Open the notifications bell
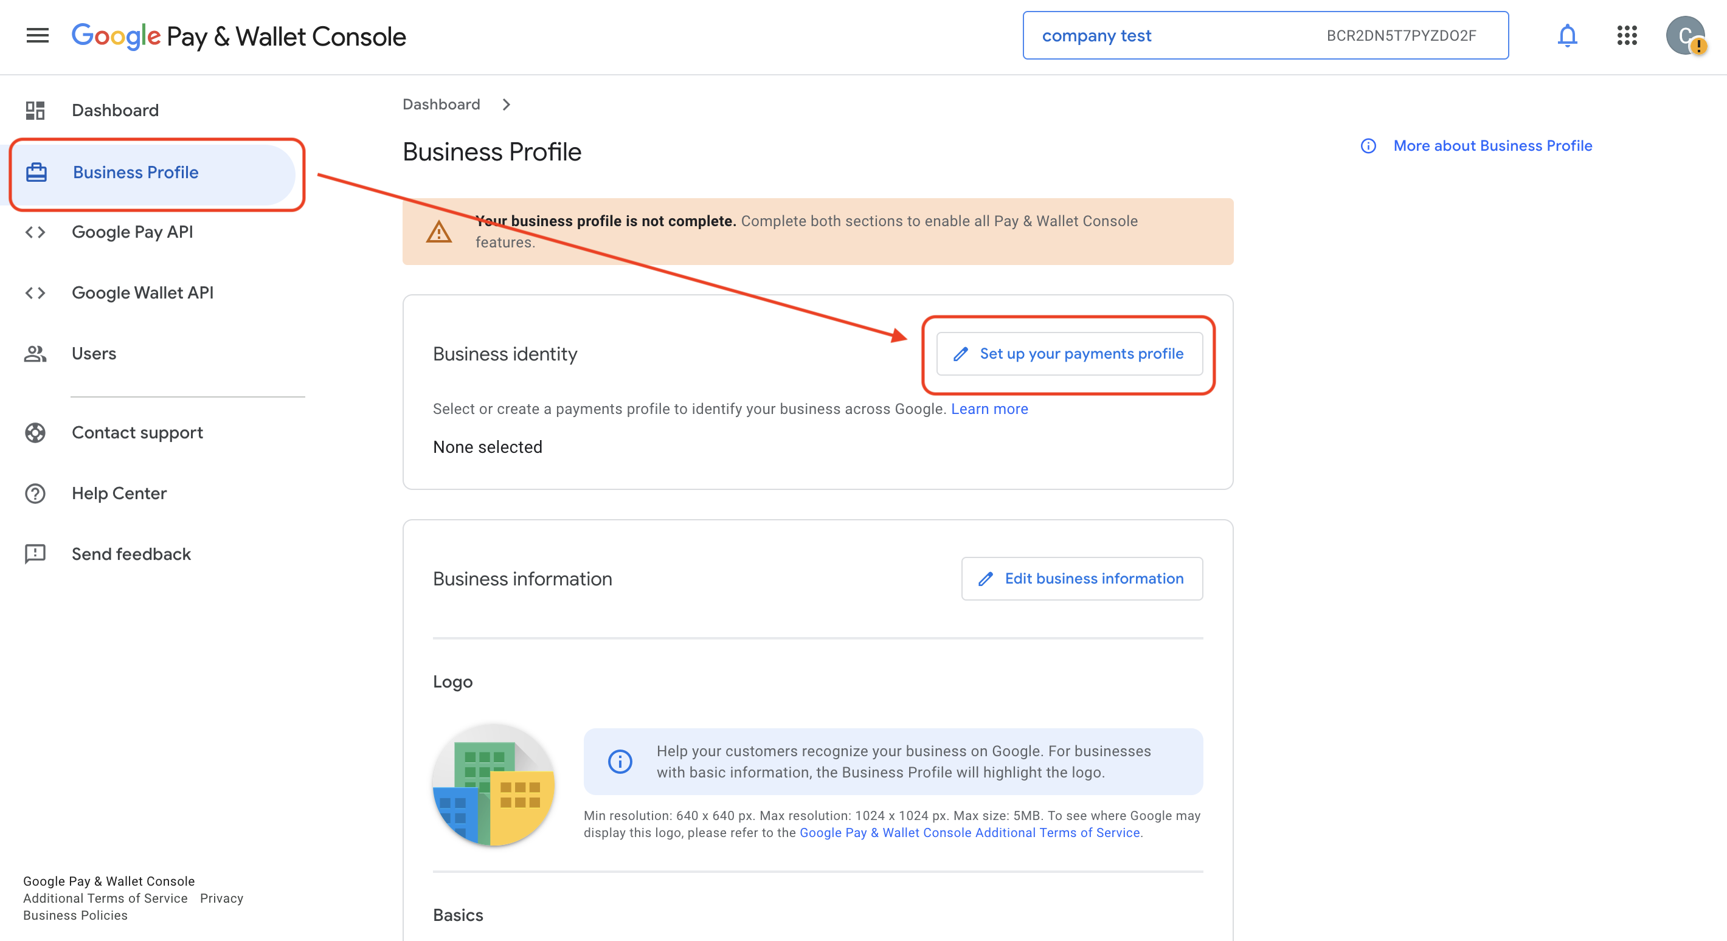Screen dimensions: 1727x941 point(1567,35)
